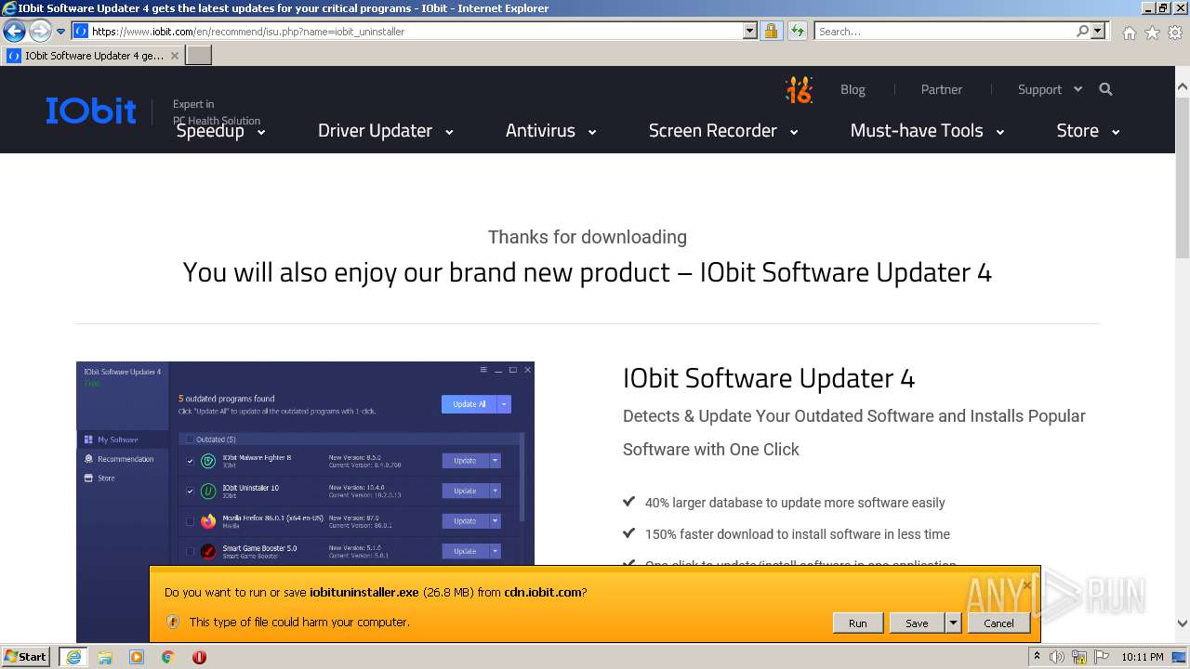Click Run in the download bar
This screenshot has height=669, width=1190.
857,623
